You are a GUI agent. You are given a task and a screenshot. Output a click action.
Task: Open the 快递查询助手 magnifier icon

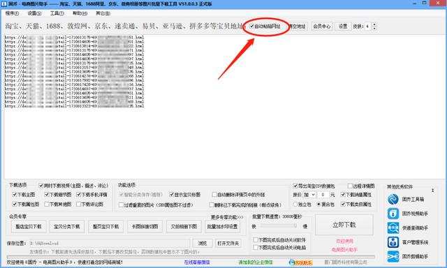pos(393,228)
